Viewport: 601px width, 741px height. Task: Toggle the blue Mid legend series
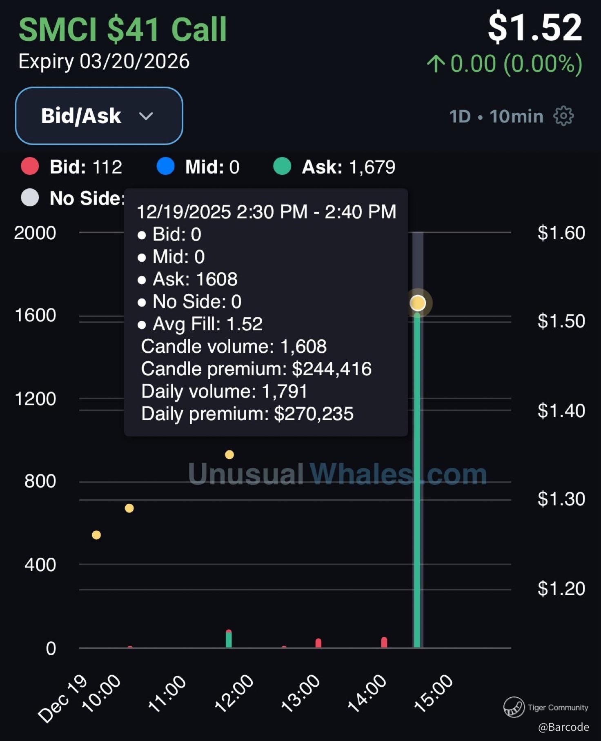tap(198, 167)
